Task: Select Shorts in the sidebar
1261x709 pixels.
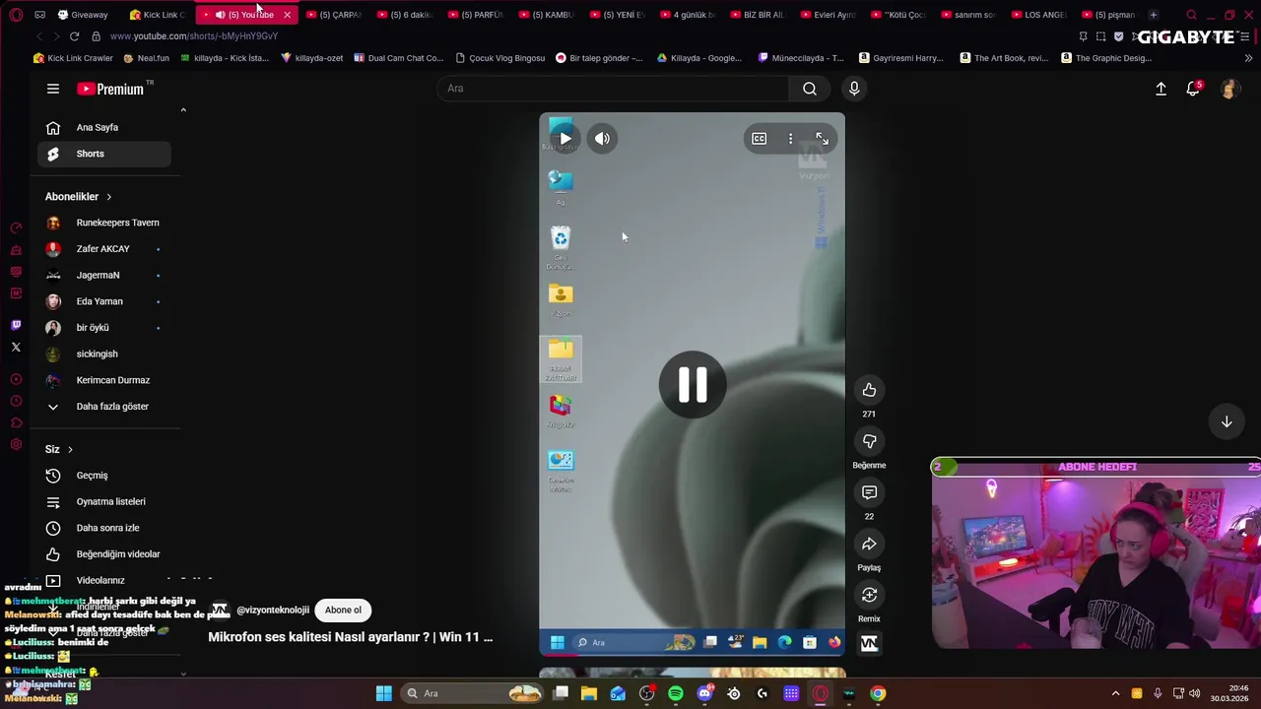Action: click(104, 154)
